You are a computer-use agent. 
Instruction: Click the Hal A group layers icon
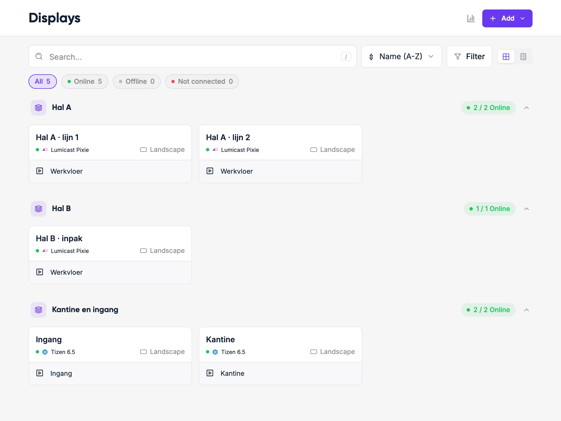point(39,108)
